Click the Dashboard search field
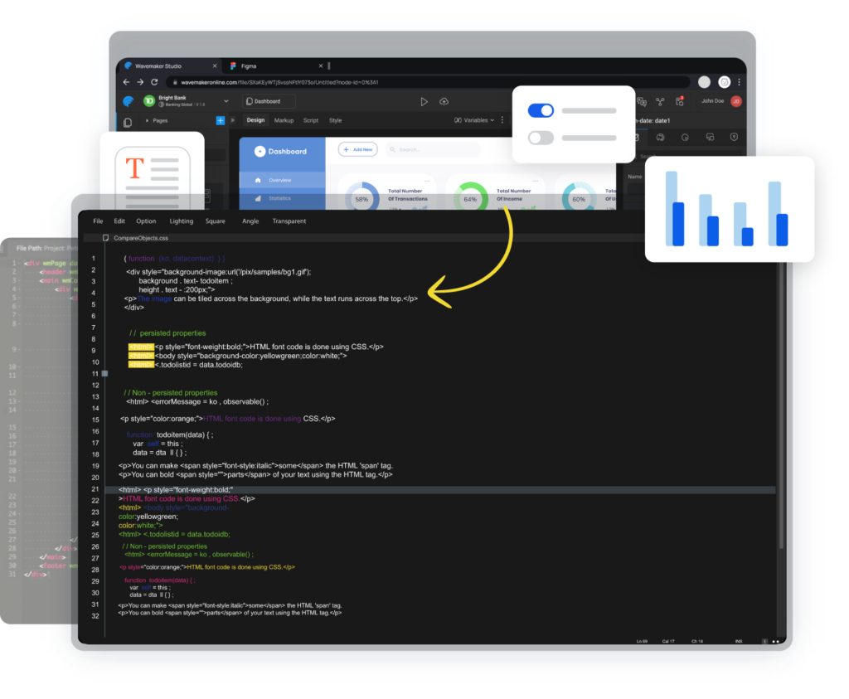Viewport: 849px width, 699px height. (433, 149)
